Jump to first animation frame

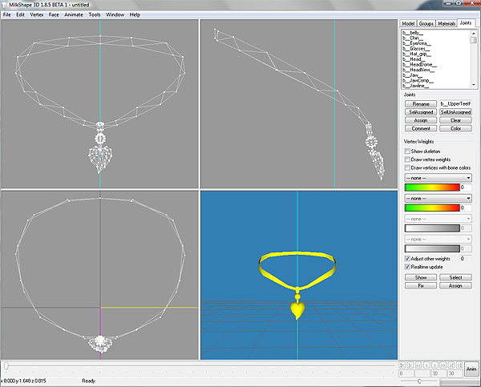click(402, 365)
